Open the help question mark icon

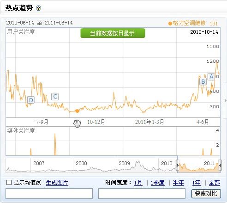pos(38,8)
